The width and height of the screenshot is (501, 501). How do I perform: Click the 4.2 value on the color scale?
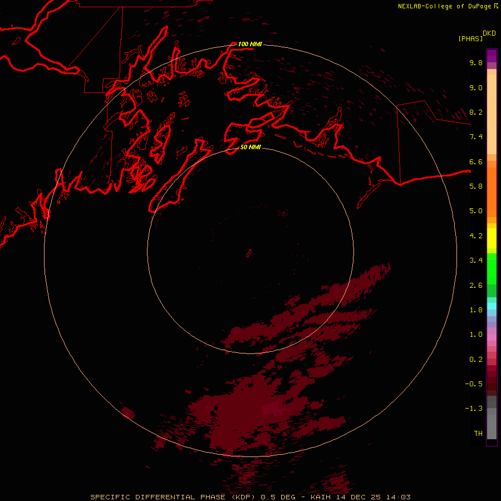(x=476, y=236)
